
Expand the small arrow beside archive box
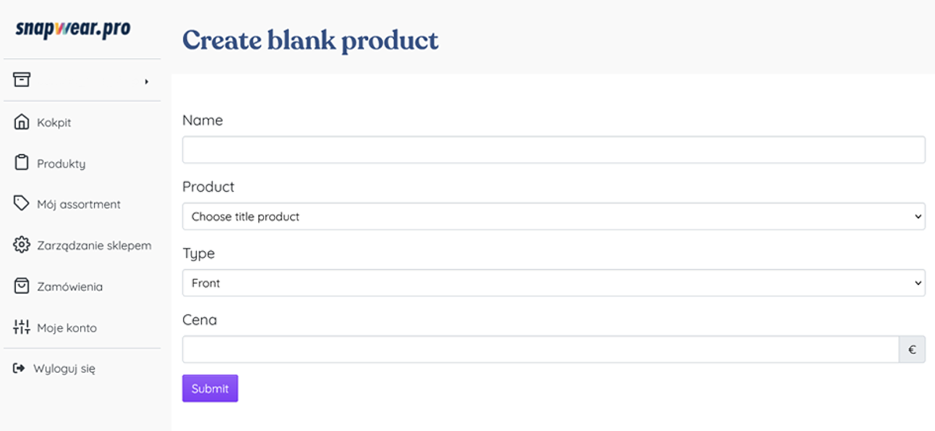pos(147,81)
